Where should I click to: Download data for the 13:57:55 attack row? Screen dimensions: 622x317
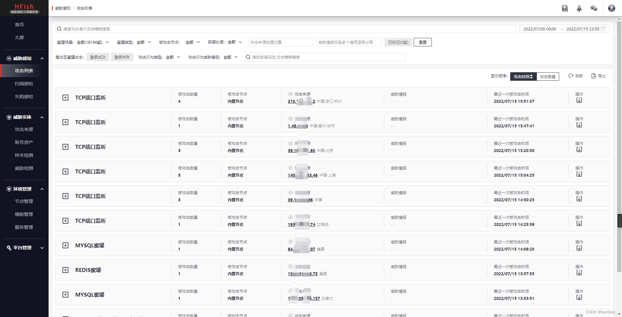click(579, 273)
